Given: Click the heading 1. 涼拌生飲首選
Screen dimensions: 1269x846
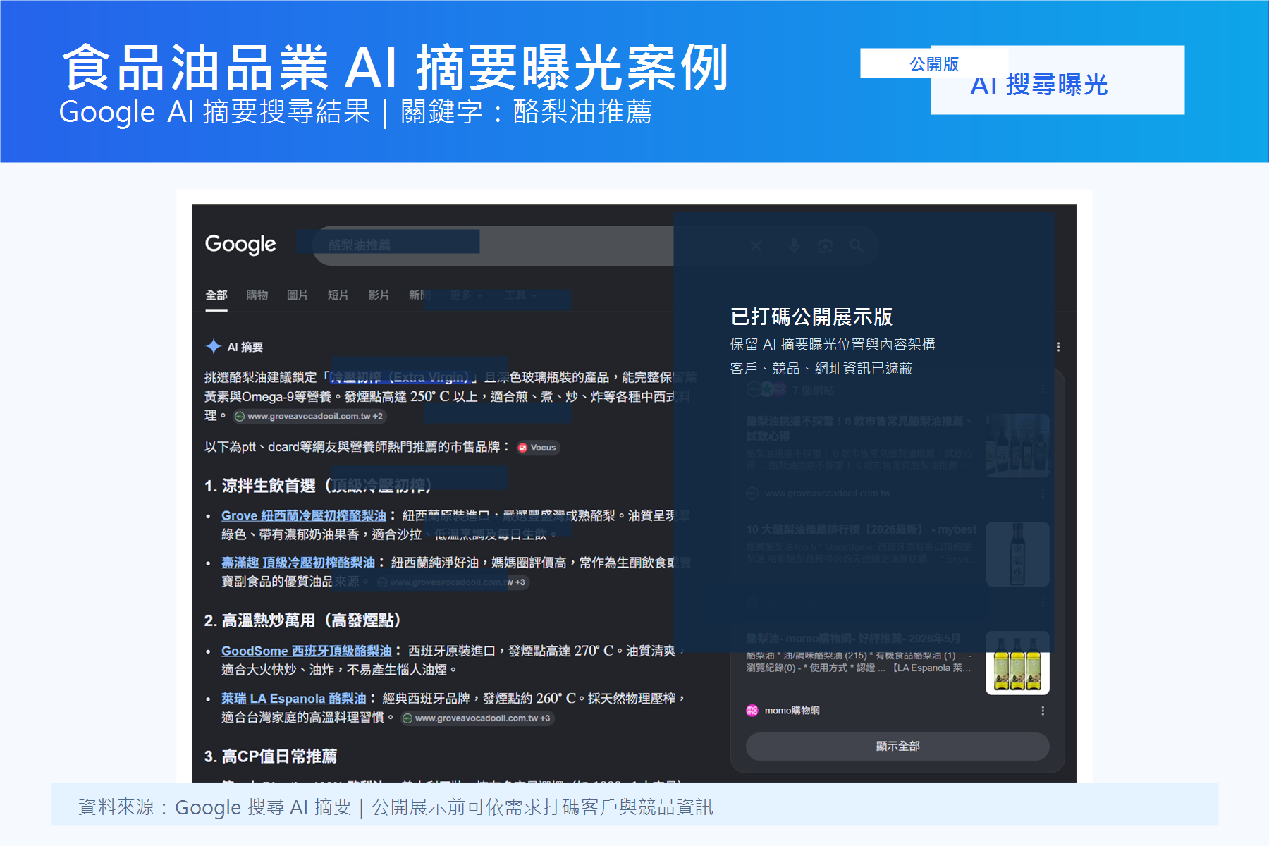Looking at the screenshot, I should pos(317,486).
